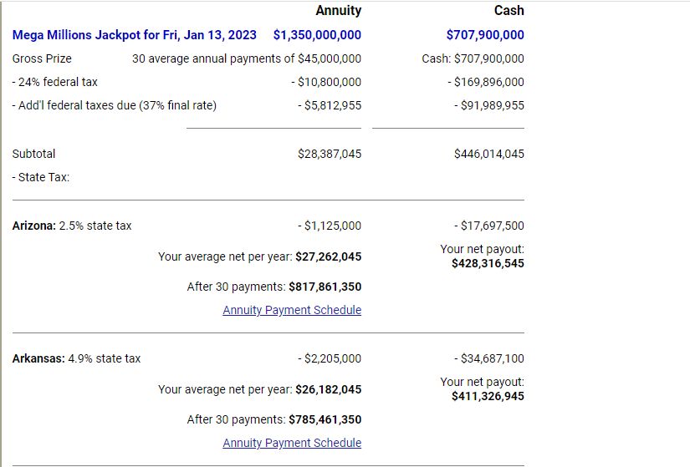Select the Arkansas 4.9% state tax label
The image size is (690, 467).
pyautogui.click(x=76, y=358)
